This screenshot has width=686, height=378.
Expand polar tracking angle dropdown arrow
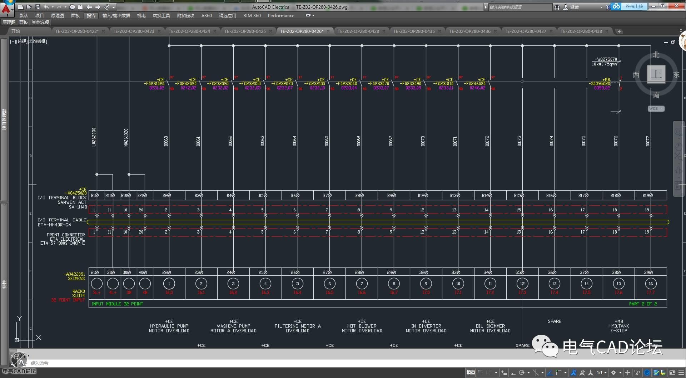coord(528,373)
